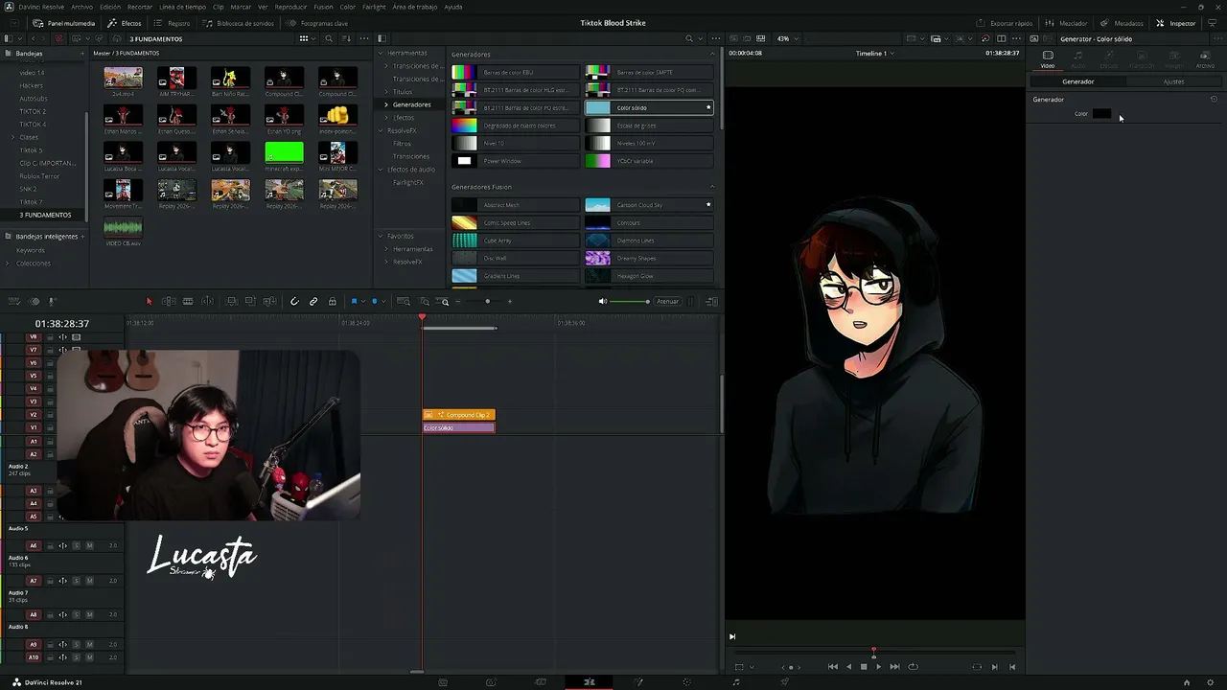Lock the A8 audio track
This screenshot has height=690, width=1227.
[50, 615]
